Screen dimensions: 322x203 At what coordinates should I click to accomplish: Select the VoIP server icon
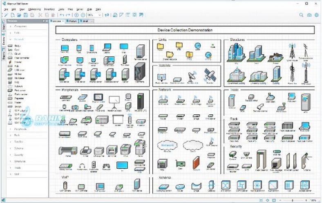(x=137, y=184)
